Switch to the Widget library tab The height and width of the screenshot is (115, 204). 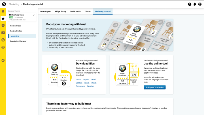pyautogui.click(x=60, y=11)
